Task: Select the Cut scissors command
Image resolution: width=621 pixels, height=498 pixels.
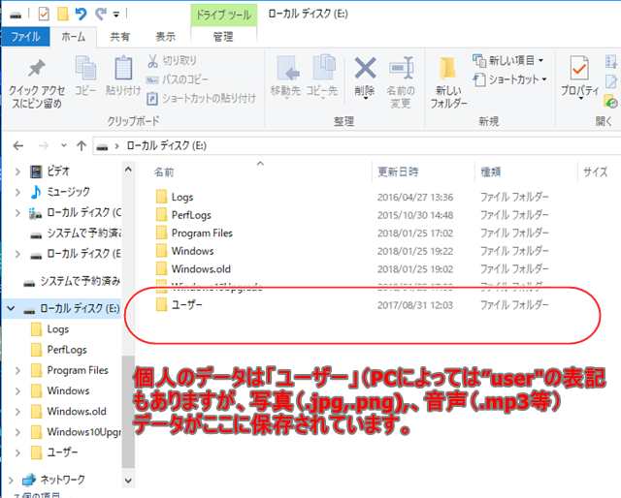Action: coord(173,60)
